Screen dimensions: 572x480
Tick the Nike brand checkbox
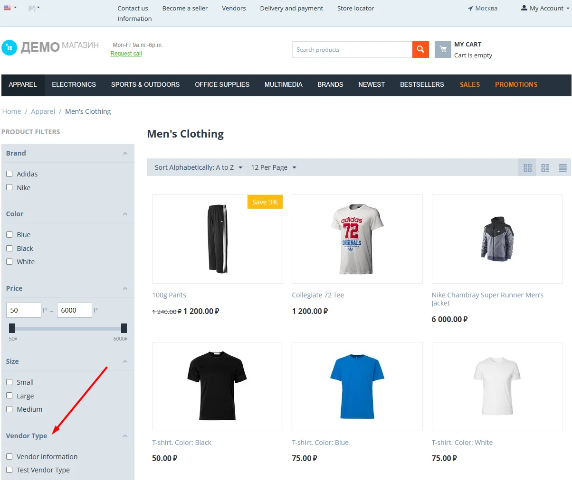(9, 187)
